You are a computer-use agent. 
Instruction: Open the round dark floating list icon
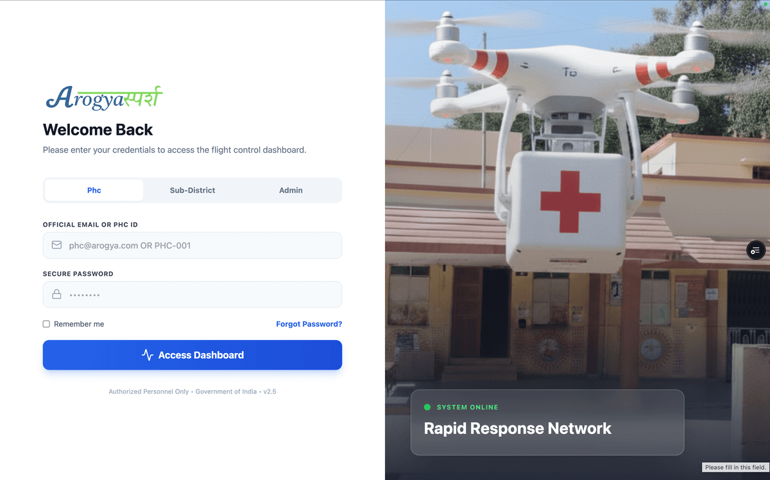coord(756,250)
